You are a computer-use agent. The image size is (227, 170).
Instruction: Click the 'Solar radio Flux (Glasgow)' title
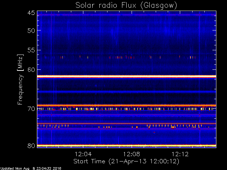[126, 6]
